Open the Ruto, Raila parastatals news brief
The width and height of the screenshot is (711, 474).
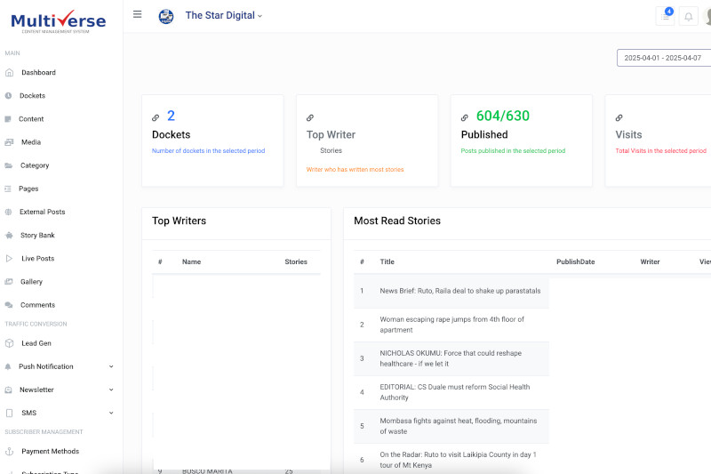(459, 291)
